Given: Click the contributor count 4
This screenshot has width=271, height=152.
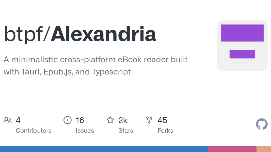Looking at the screenshot, I should 18,120.
